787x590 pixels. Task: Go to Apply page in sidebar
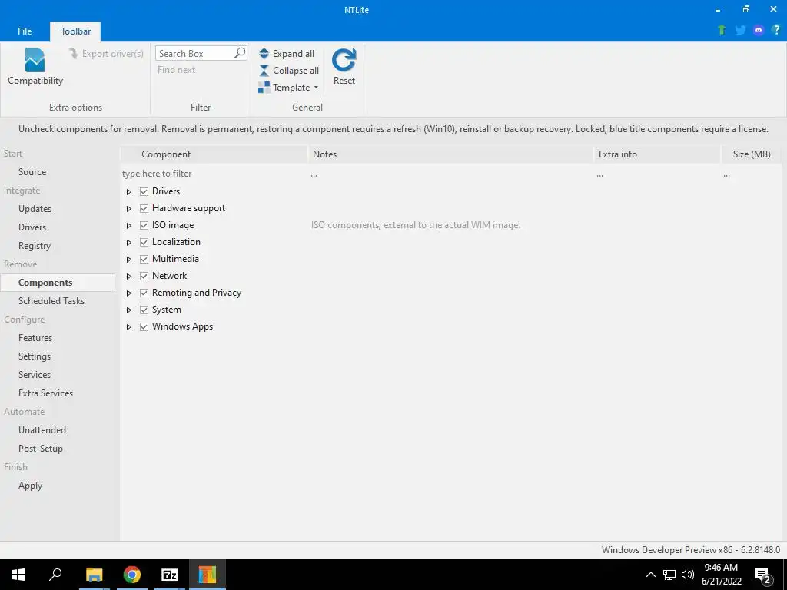tap(30, 486)
